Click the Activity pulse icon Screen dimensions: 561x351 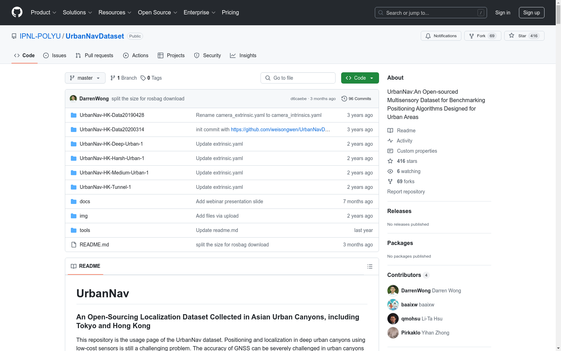pyautogui.click(x=390, y=141)
